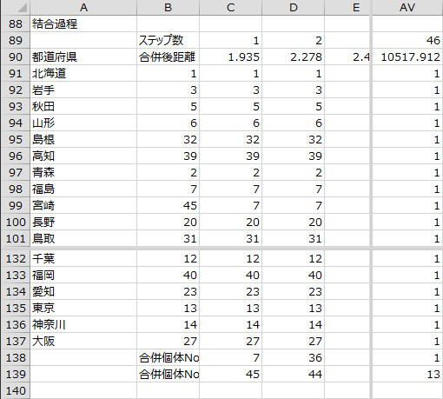This screenshot has height=399, width=443.
Task: Select row 90 header
Action: point(16,57)
